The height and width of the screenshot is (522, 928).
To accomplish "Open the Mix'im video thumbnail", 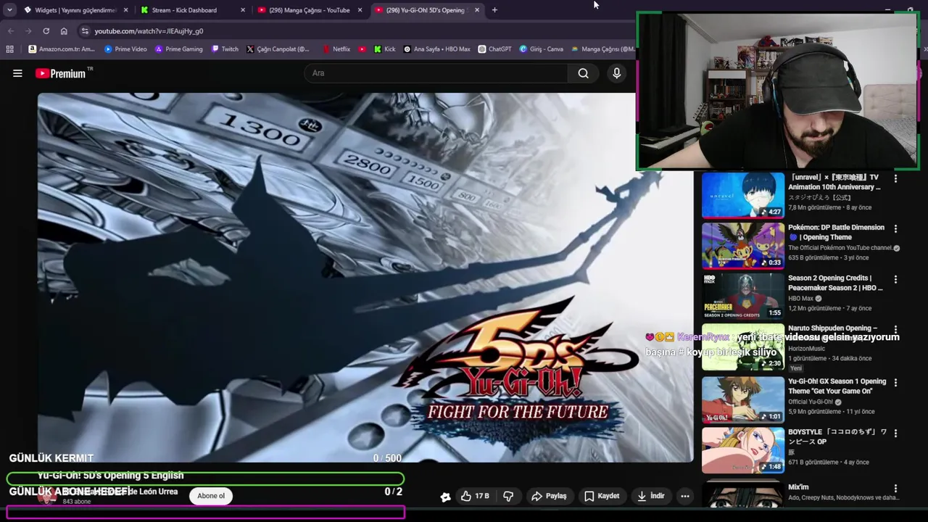I will (742, 495).
